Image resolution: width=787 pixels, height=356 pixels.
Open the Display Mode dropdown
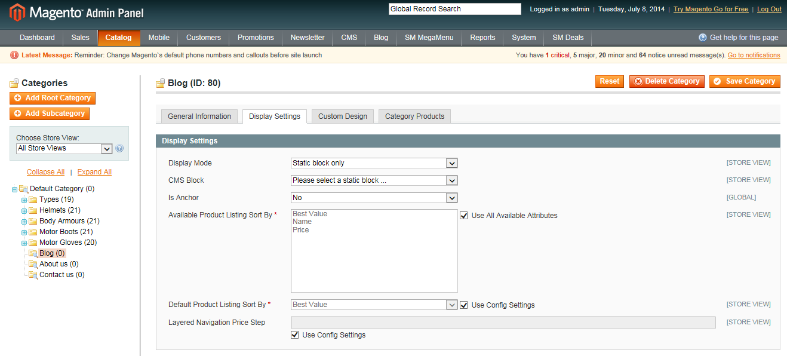[x=374, y=163]
